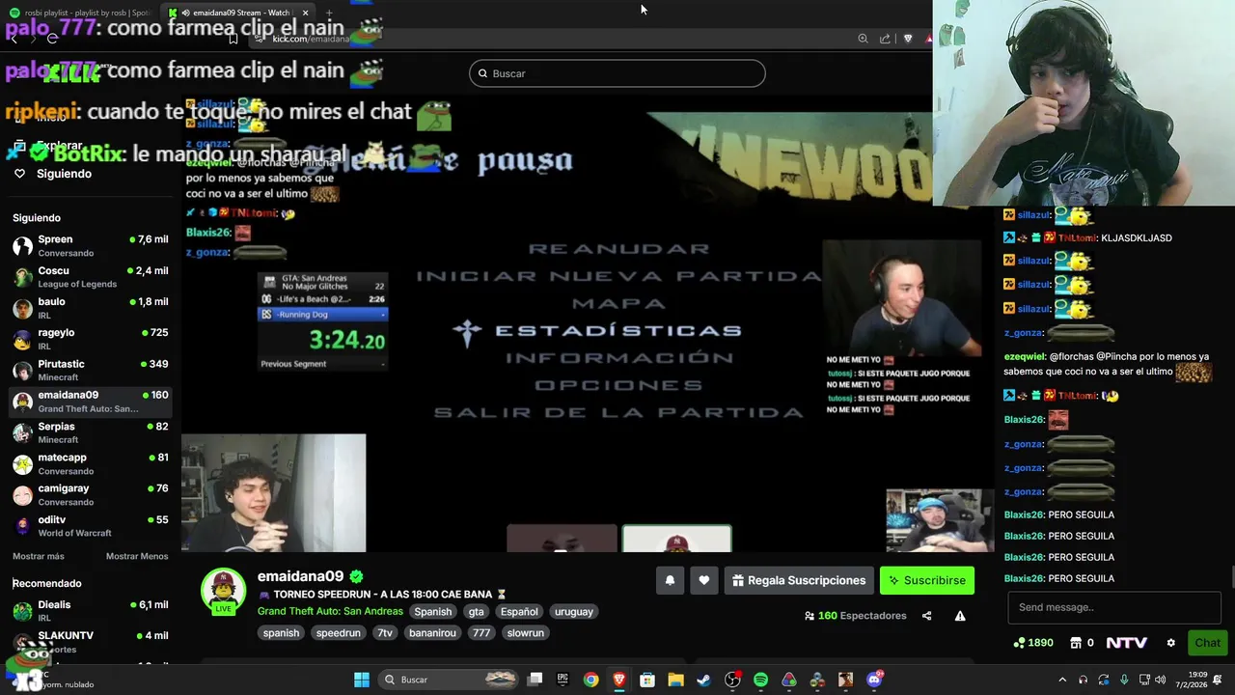1235x695 pixels.
Task: Open Steam from the taskbar
Action: [703, 680]
